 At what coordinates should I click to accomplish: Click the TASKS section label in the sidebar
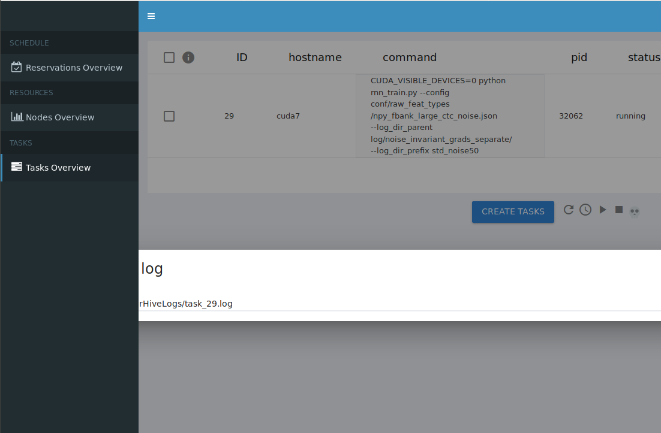click(x=20, y=143)
